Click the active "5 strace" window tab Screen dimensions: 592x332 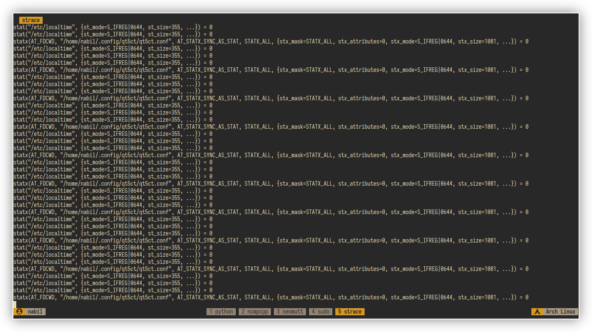[x=350, y=312]
